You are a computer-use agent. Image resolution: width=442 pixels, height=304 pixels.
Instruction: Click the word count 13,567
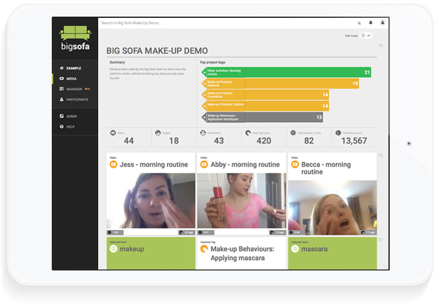354,141
